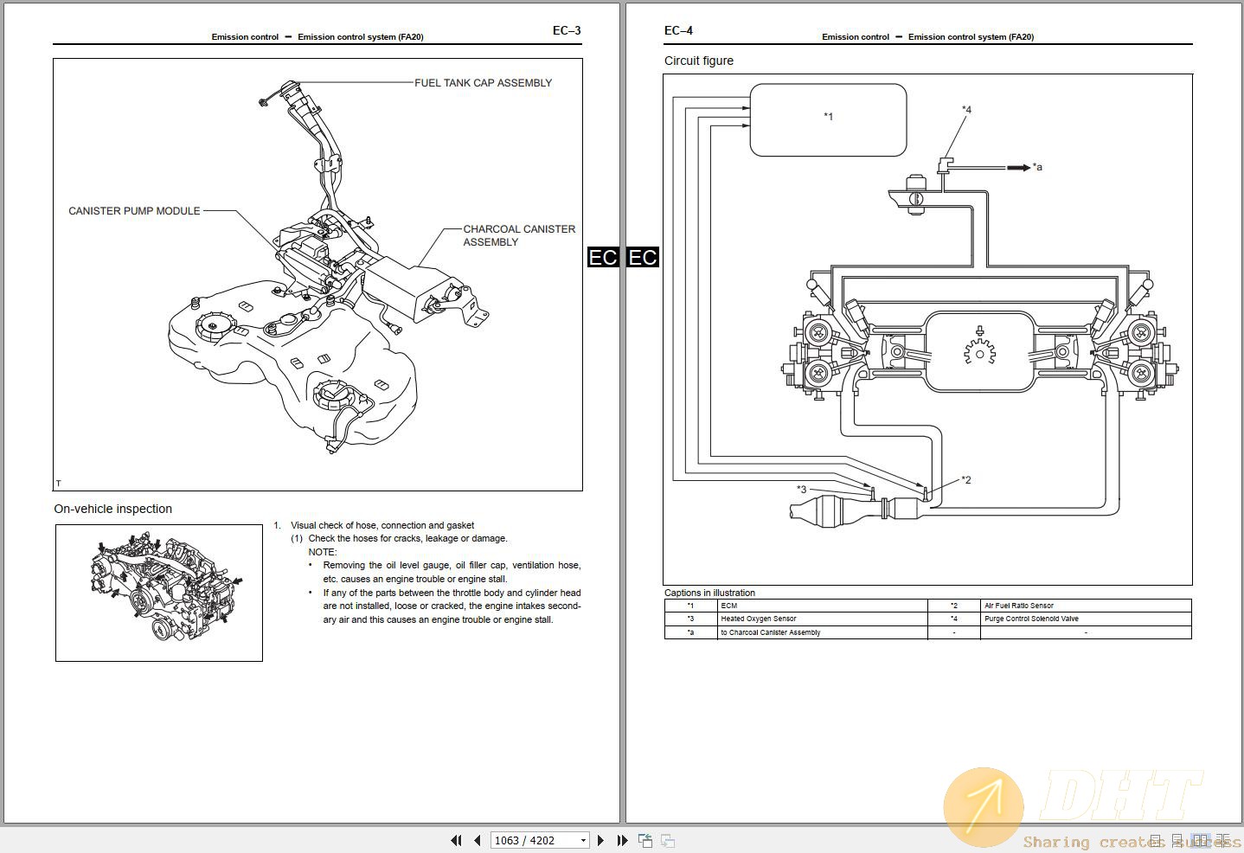Click the "FUEL TANK CAP ASSEMBLY" label

[483, 83]
